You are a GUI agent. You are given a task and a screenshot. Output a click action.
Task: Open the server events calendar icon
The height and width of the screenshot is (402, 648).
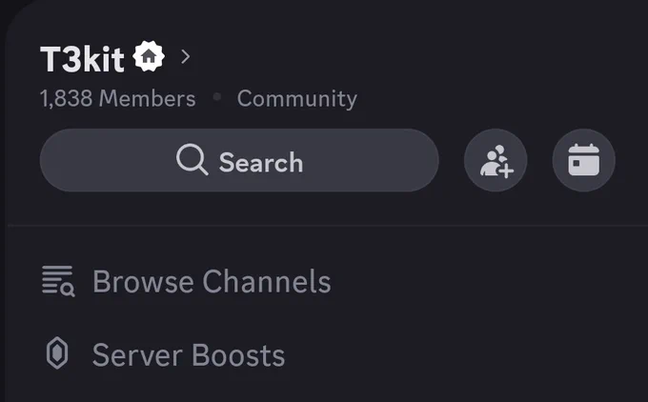pyautogui.click(x=583, y=160)
